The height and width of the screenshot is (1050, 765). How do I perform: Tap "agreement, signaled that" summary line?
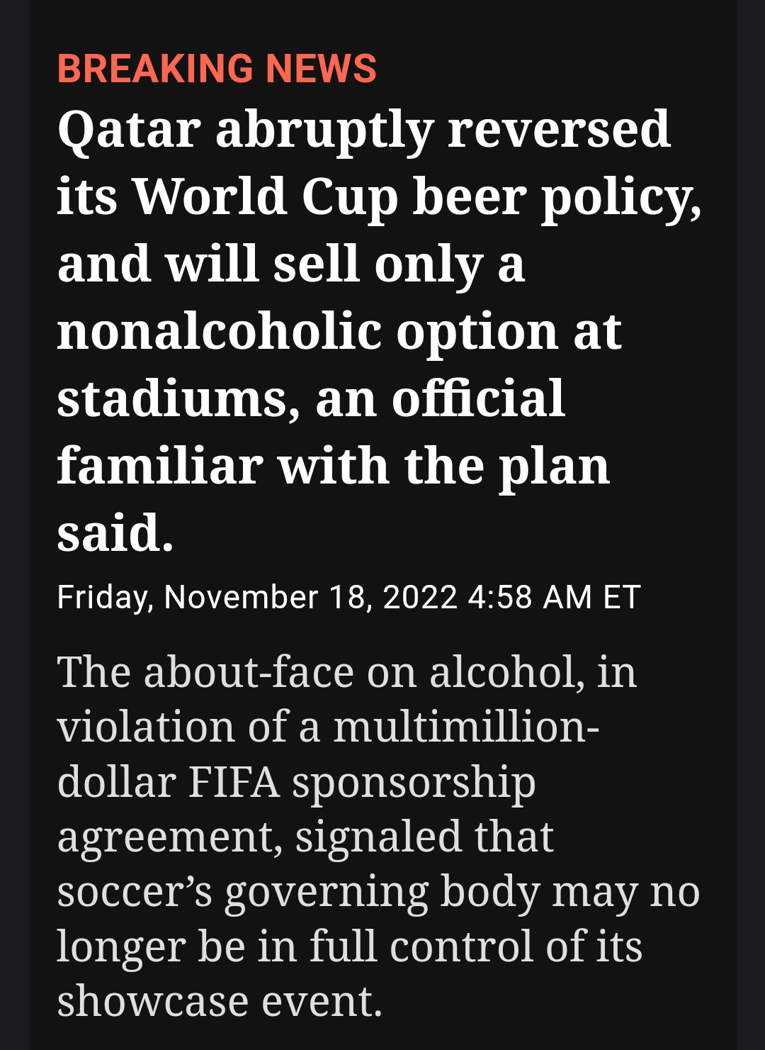pos(305,837)
